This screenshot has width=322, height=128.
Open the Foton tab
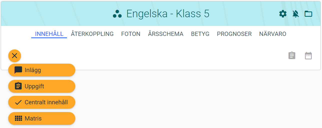click(x=131, y=34)
